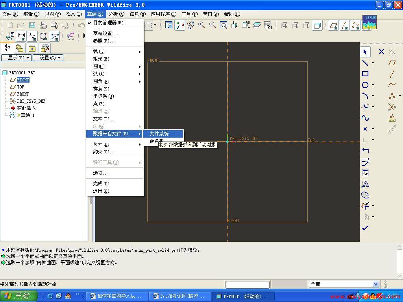The height and width of the screenshot is (302, 403).
Task: Open the 设置(G) dropdown
Action: coord(48,58)
